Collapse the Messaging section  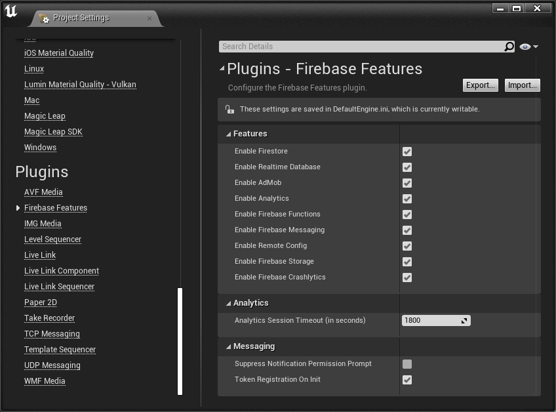[229, 346]
